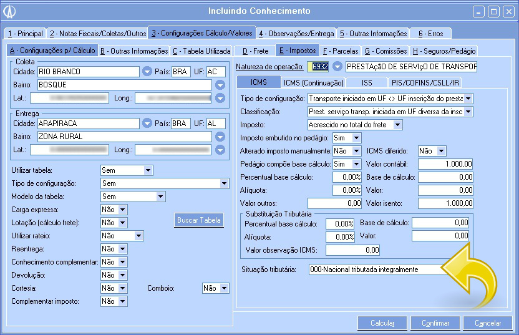Click the lookup icon beside Natureza de operação code
Image resolution: width=519 pixels, height=335 pixels.
(337, 66)
